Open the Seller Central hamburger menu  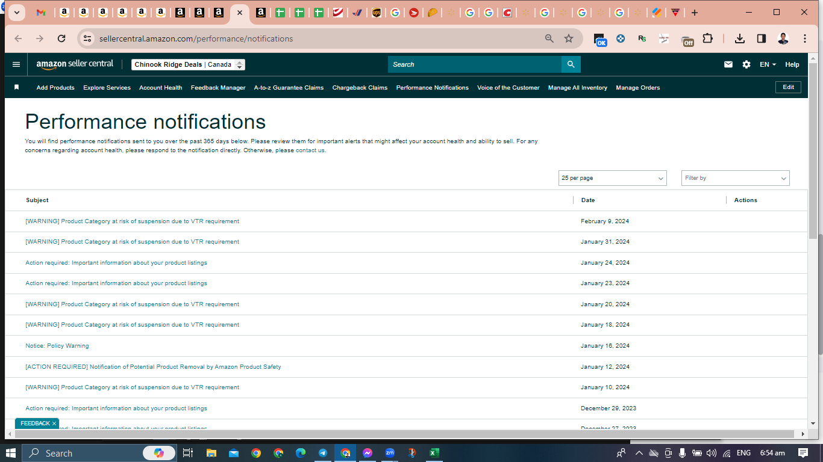[16, 64]
